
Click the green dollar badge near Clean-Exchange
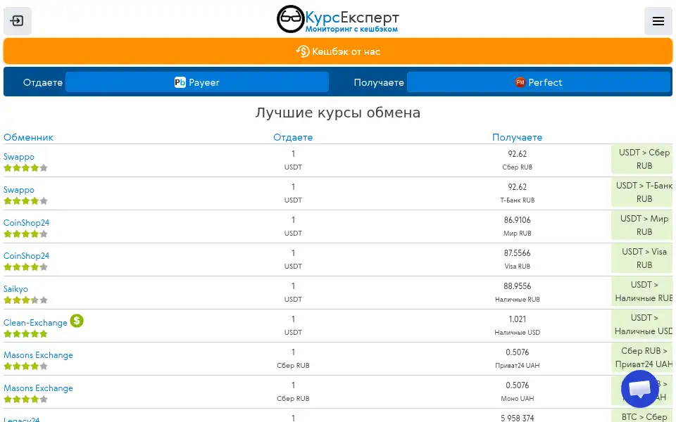point(77,321)
